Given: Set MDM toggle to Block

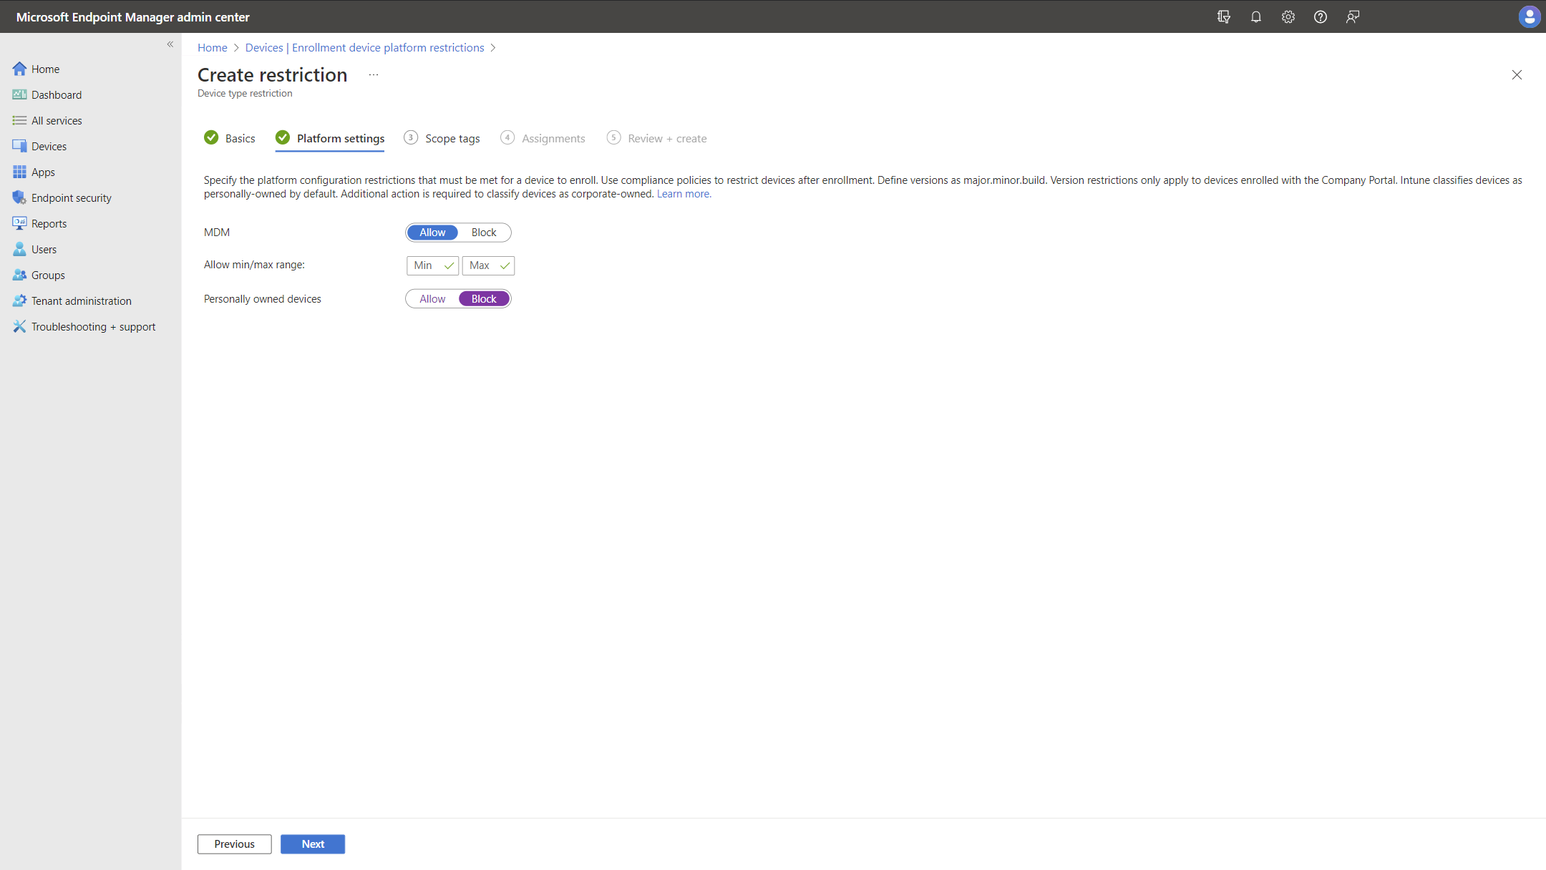Looking at the screenshot, I should [x=484, y=233].
